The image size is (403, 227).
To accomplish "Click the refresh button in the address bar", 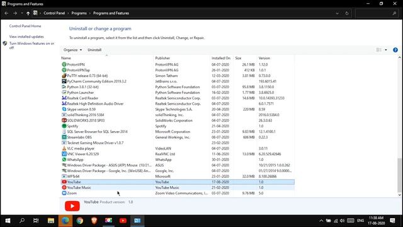I will pyautogui.click(x=347, y=13).
